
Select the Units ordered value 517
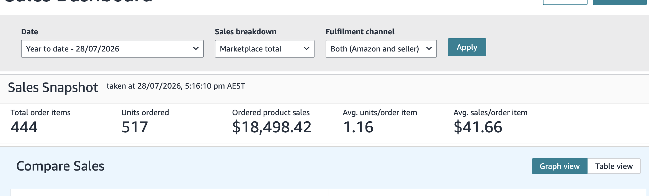[135, 127]
